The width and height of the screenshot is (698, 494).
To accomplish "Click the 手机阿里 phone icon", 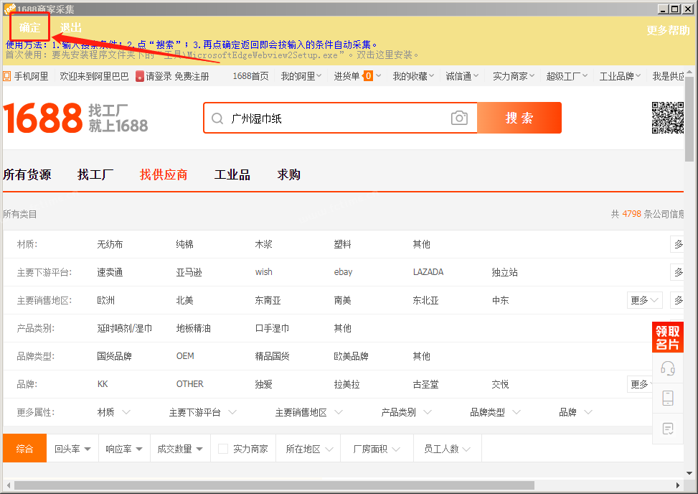I will pyautogui.click(x=7, y=76).
